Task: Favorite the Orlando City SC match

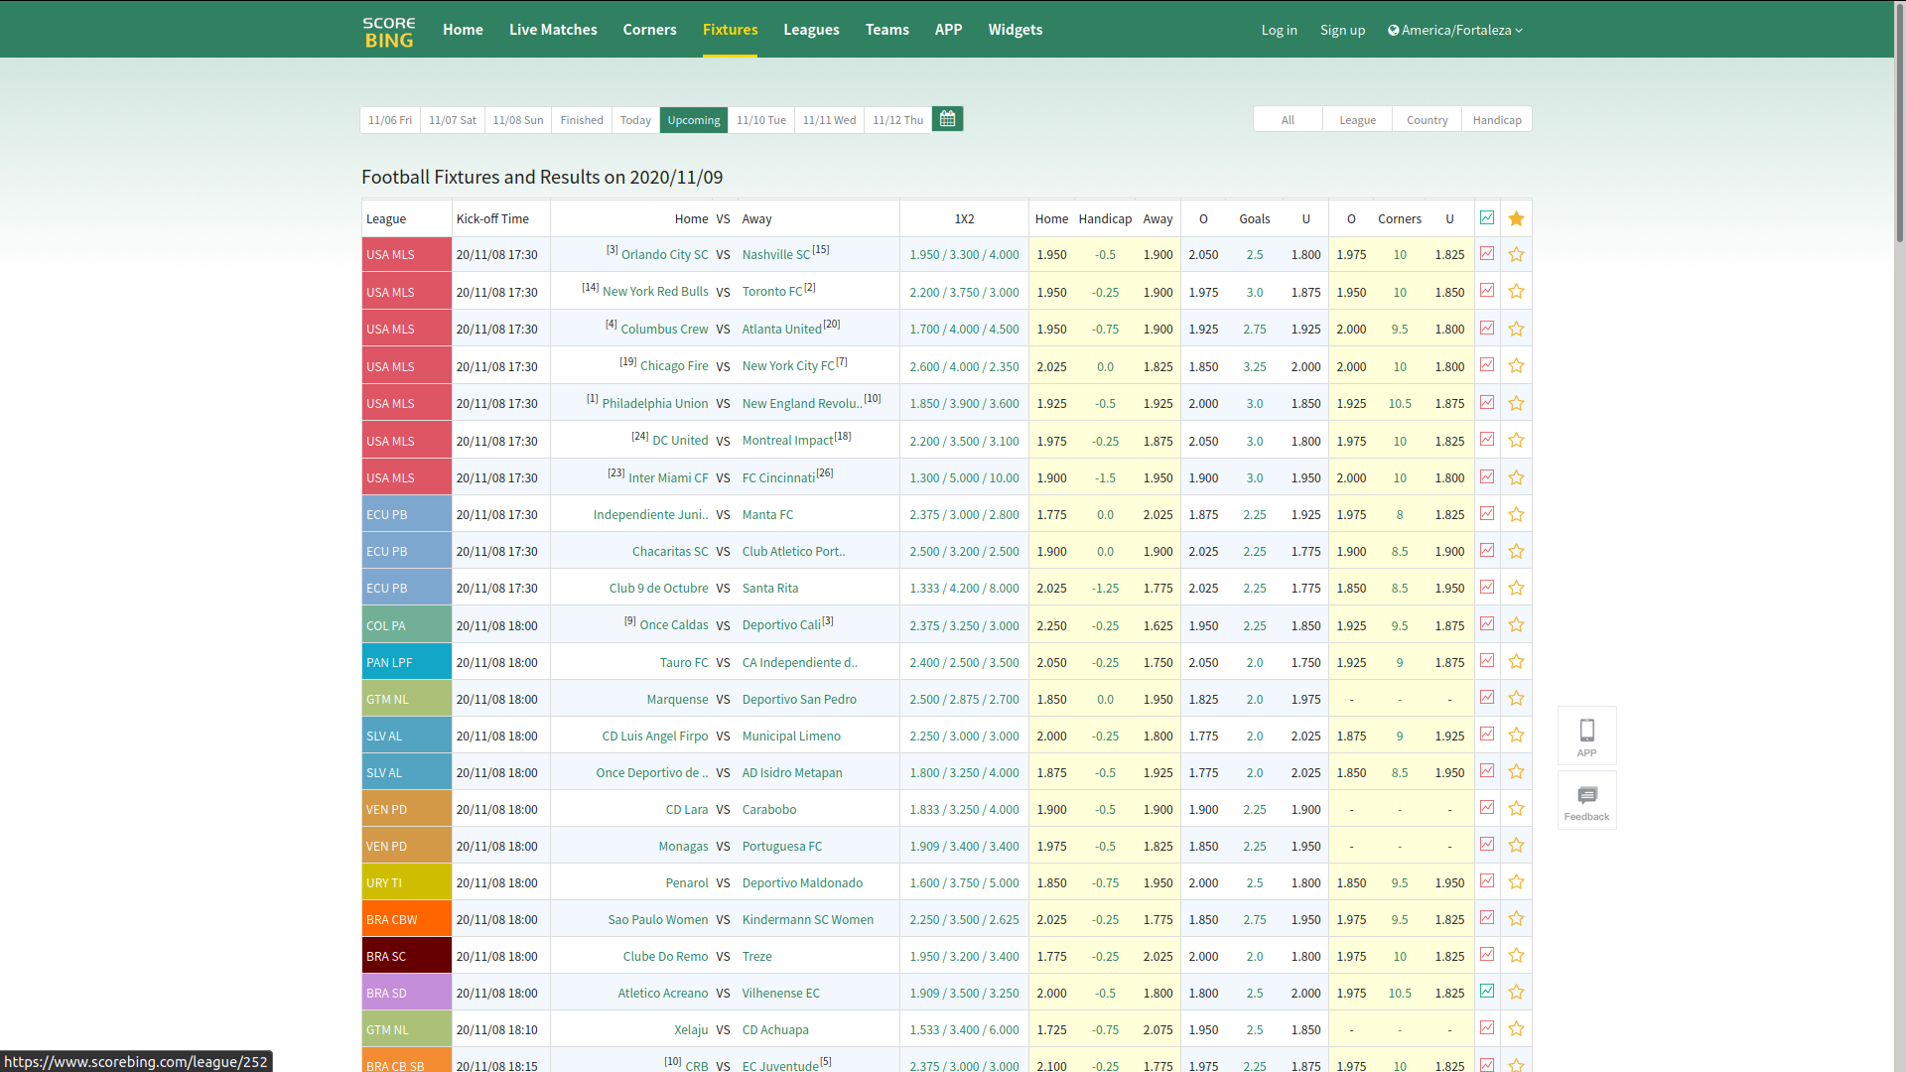Action: coord(1516,254)
